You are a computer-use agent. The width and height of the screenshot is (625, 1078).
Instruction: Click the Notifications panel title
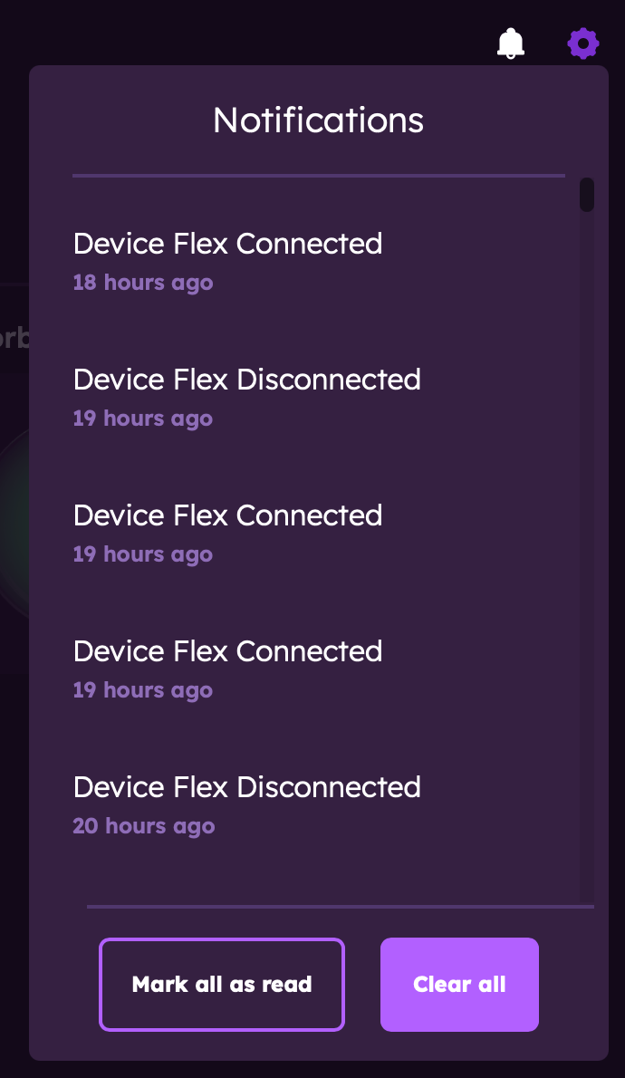click(318, 119)
